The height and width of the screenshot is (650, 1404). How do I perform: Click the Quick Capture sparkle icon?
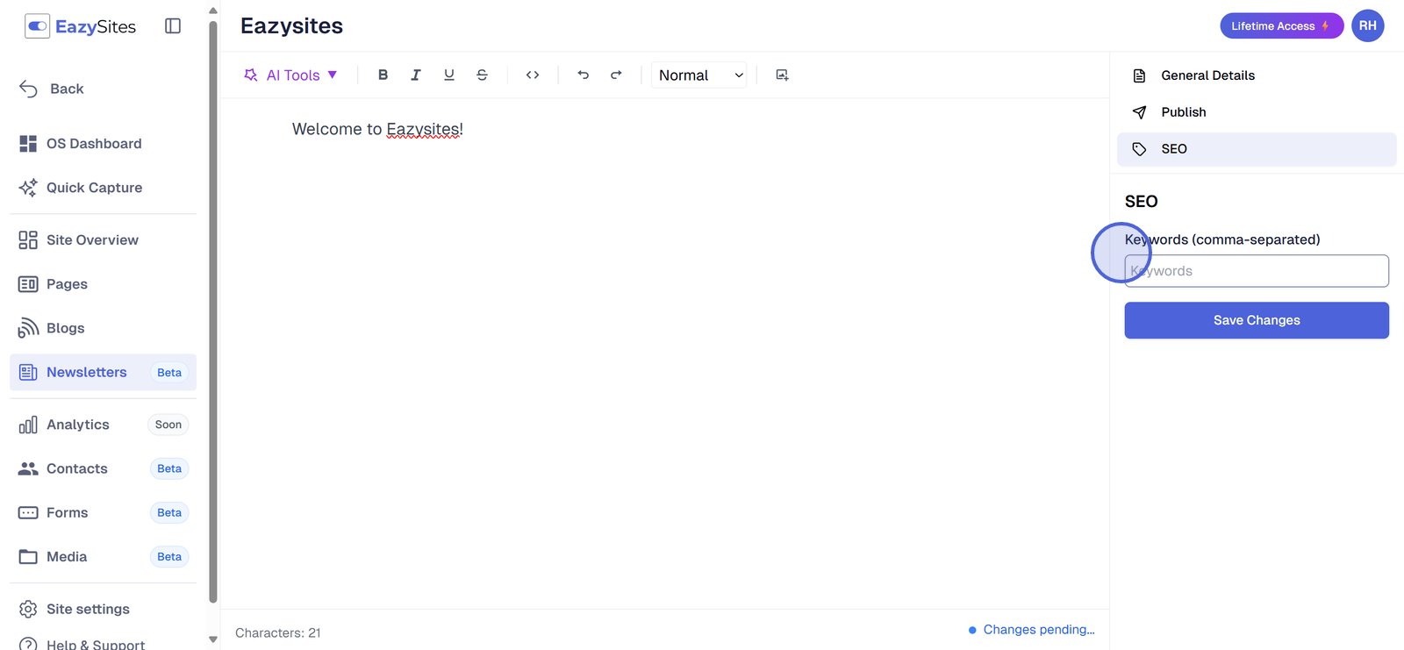tap(28, 188)
